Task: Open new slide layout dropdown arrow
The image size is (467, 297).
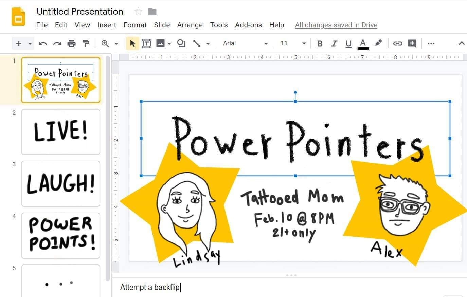Action: coord(30,44)
